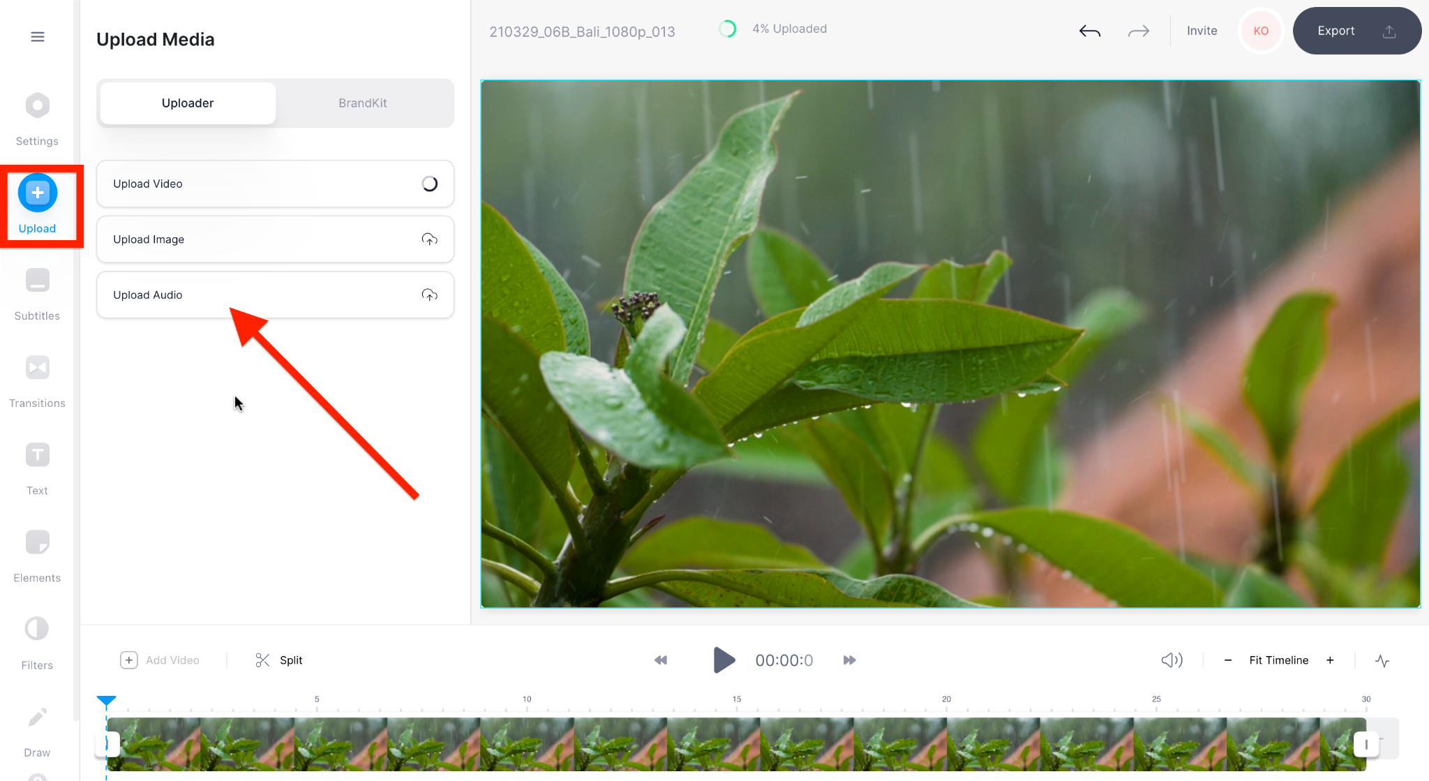Edit the project title 210329_06B_Bali_1080p_013
This screenshot has height=781, width=1429.
[582, 32]
